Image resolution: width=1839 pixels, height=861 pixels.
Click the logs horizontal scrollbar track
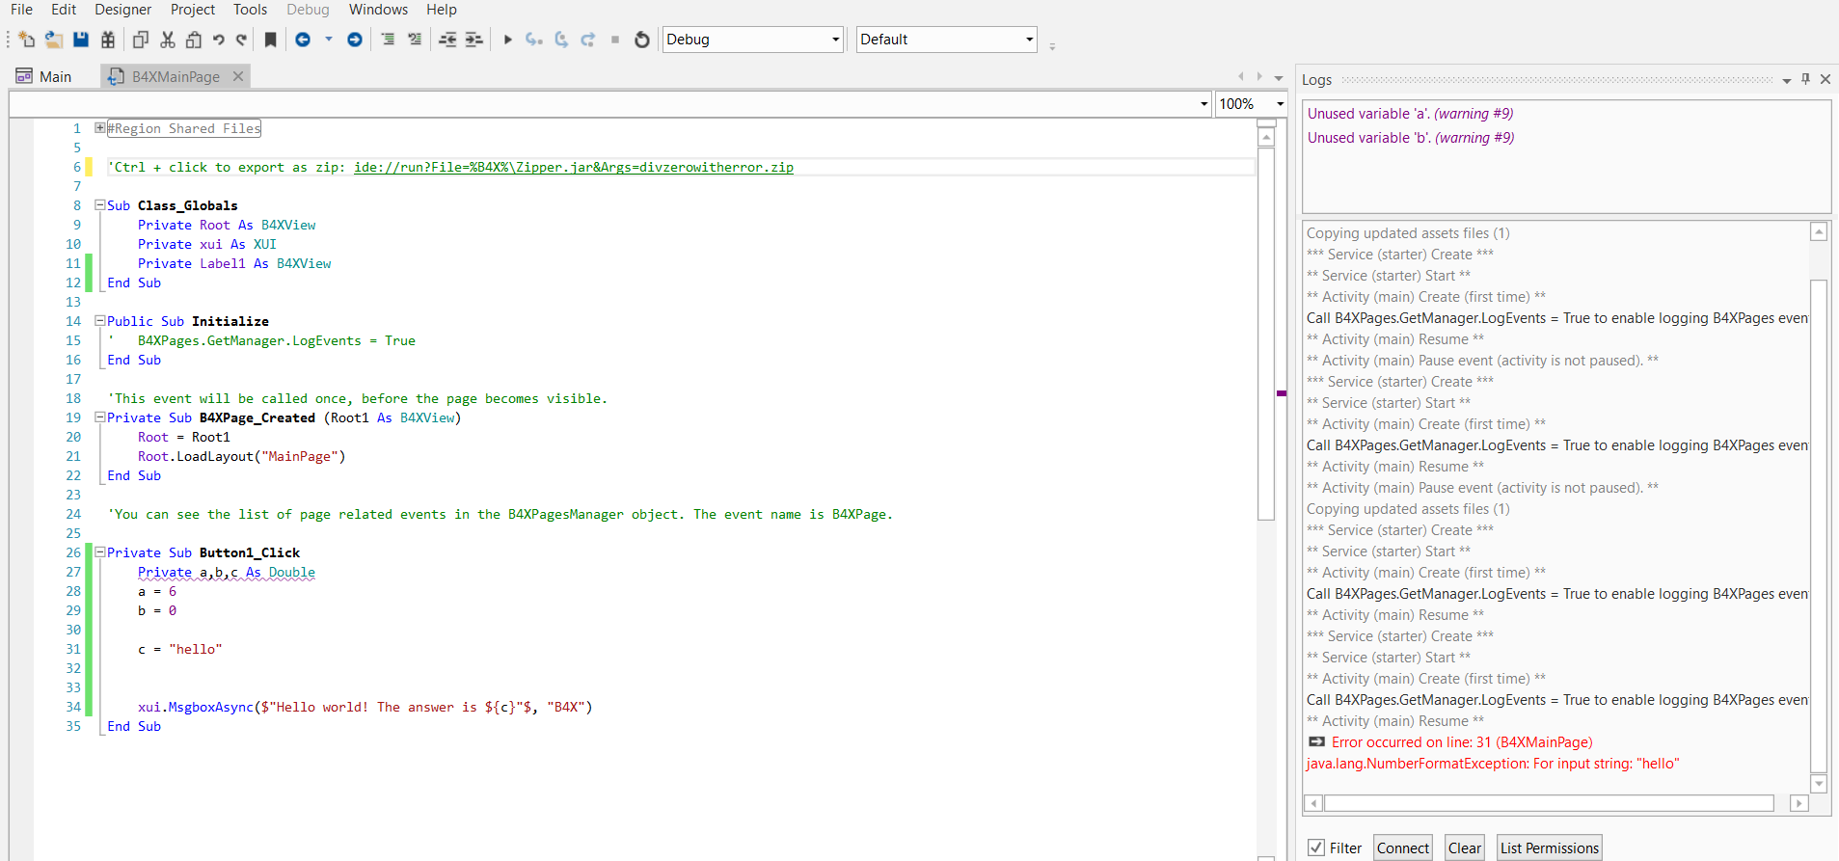click(1549, 803)
